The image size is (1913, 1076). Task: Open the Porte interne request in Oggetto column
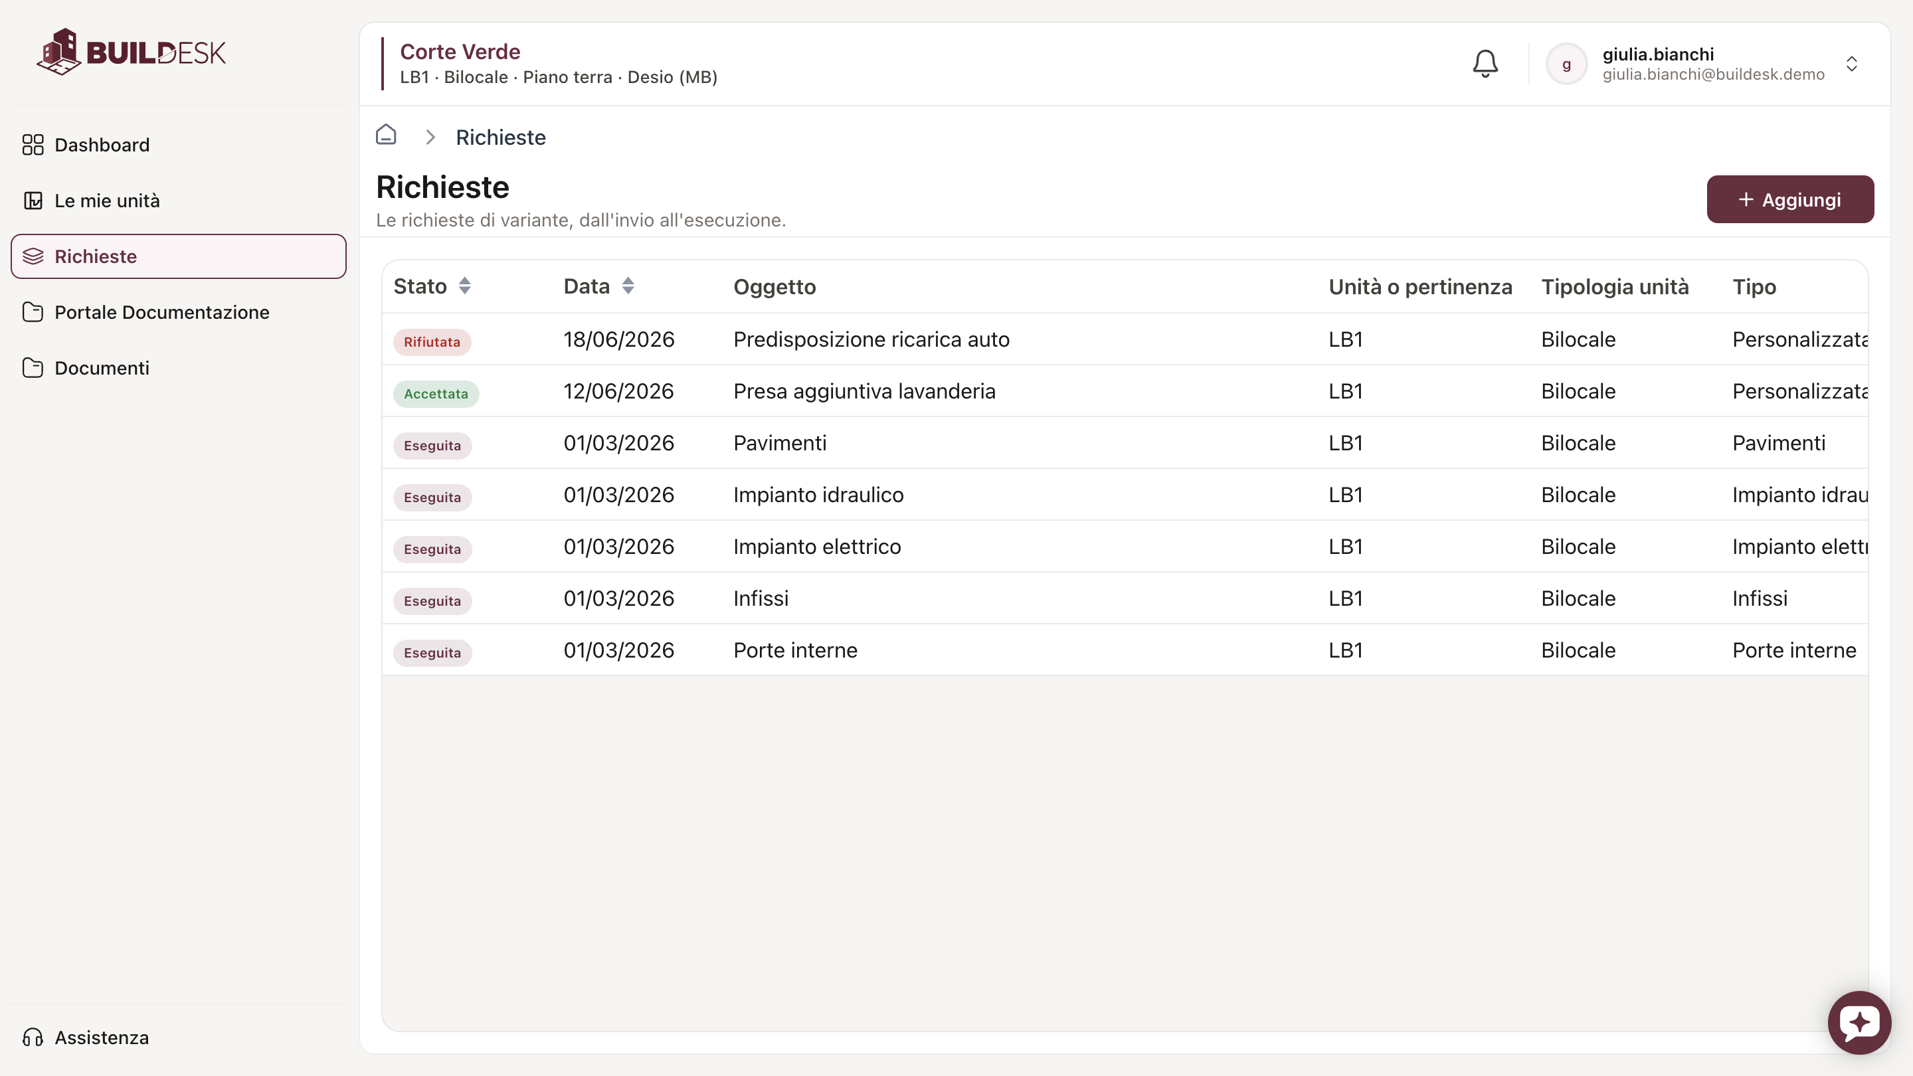(x=795, y=650)
